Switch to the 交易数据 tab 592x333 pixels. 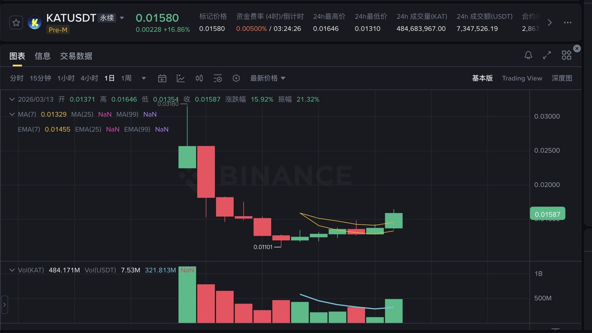[x=76, y=56]
